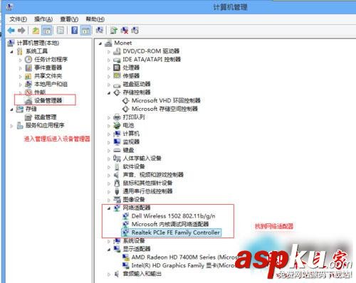Click the 系统设备 category label
This screenshot has height=283, width=356.
pos(134,241)
